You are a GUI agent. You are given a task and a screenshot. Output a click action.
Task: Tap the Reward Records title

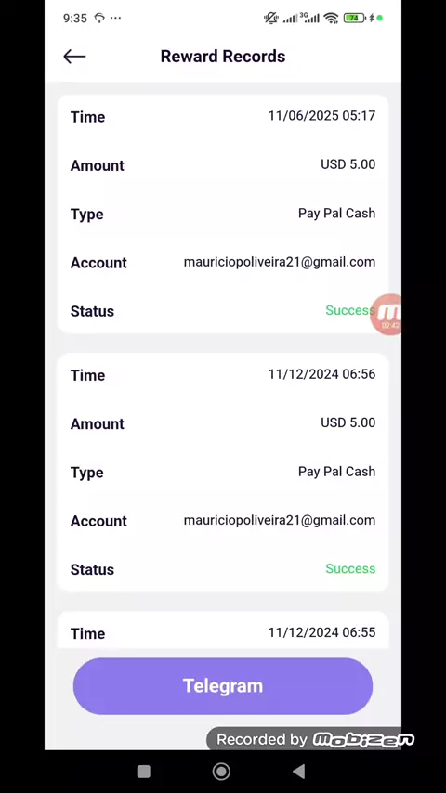(223, 56)
